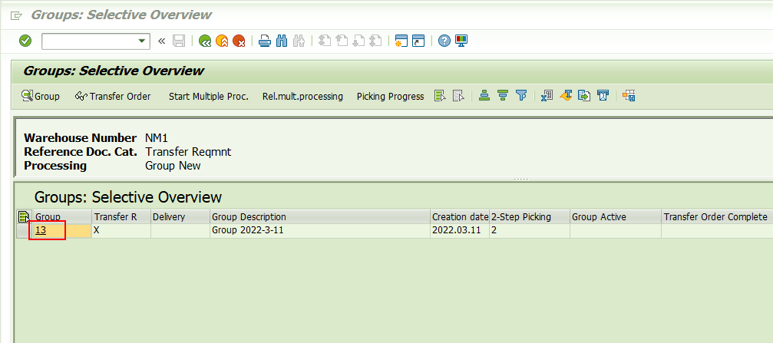This screenshot has height=343, width=773.
Task: Click the 'NM1' warehouse number value
Action: click(157, 138)
